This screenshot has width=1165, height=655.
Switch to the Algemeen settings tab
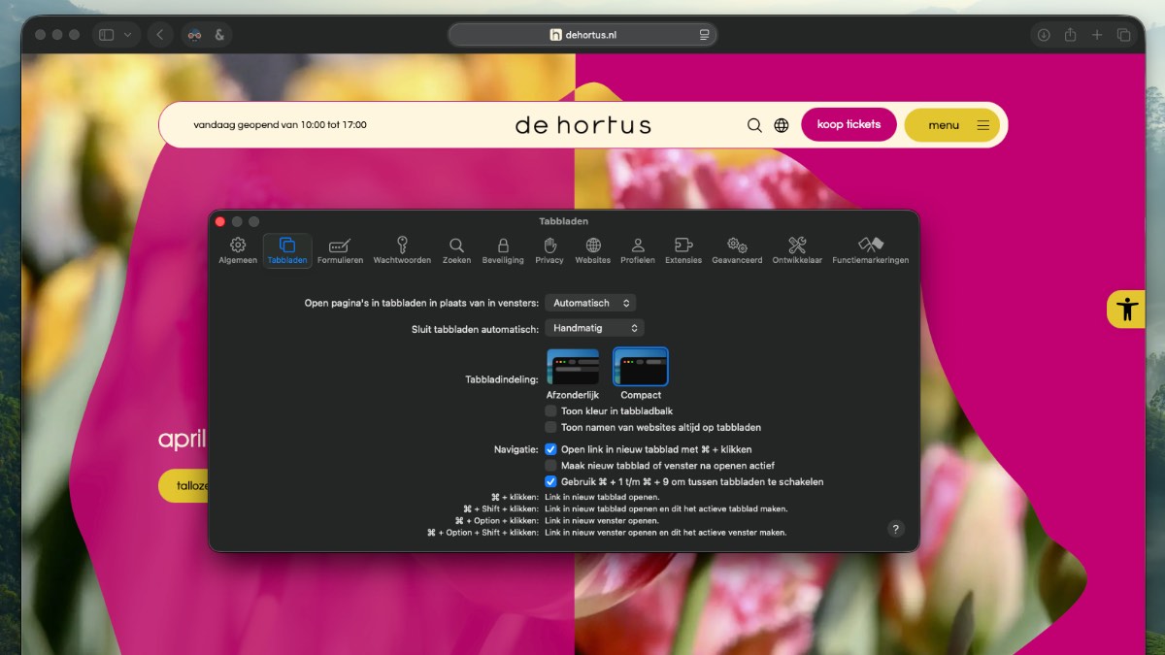click(x=237, y=250)
